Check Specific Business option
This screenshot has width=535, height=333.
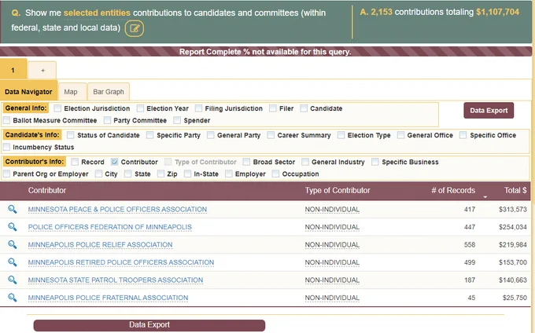tap(375, 162)
